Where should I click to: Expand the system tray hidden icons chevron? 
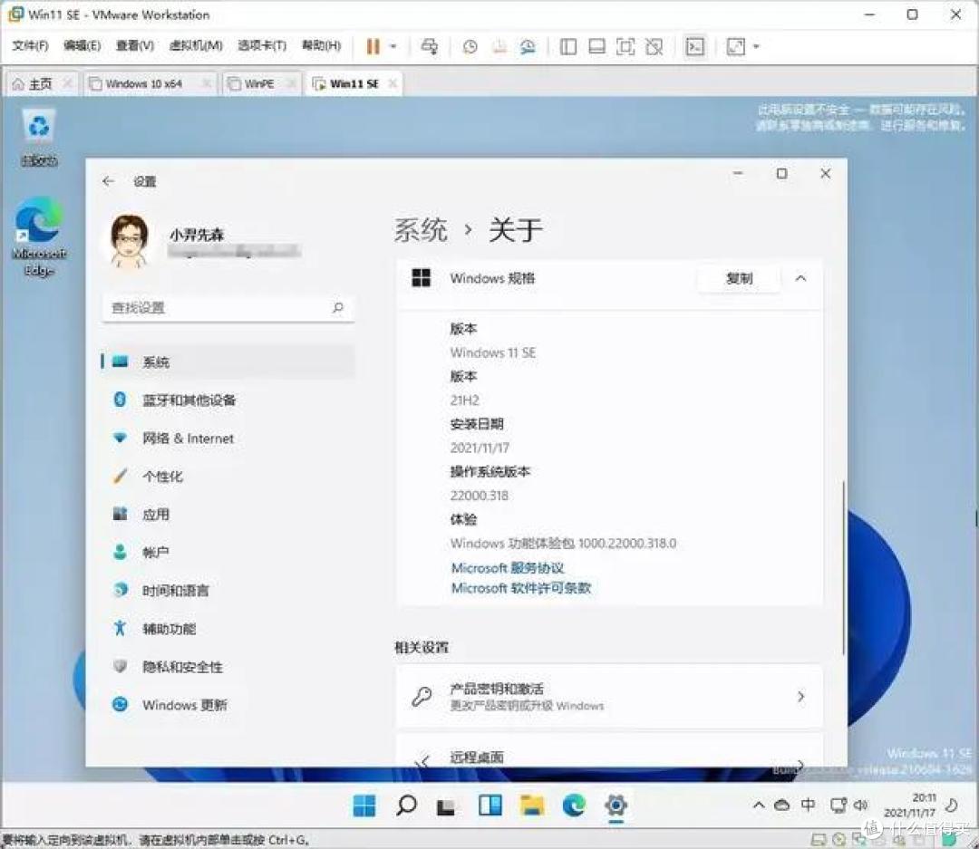[x=759, y=806]
